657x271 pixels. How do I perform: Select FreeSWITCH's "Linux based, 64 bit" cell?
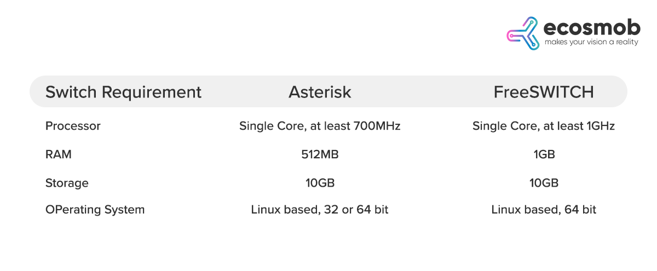(x=543, y=210)
